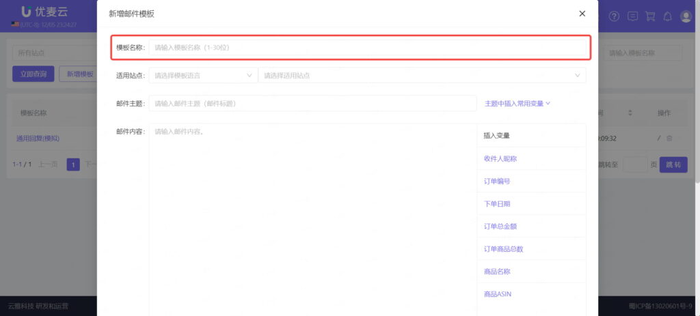Click the 云雅科技 研发和运营 footer text
Screen dimensions: 700x316
38,306
